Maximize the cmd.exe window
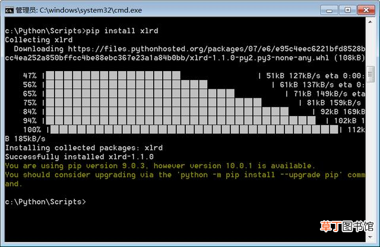Image resolution: width=380 pixels, height=247 pixels. tap(347, 10)
